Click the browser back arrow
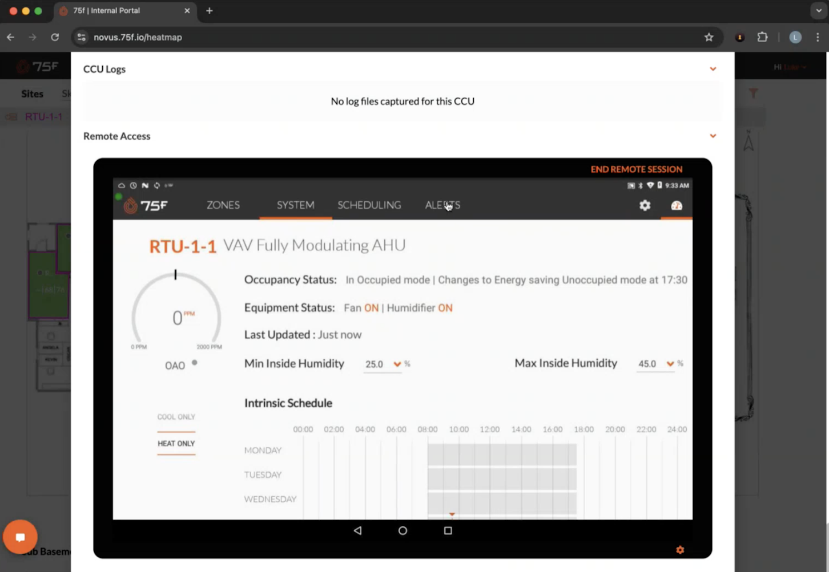 [x=10, y=37]
